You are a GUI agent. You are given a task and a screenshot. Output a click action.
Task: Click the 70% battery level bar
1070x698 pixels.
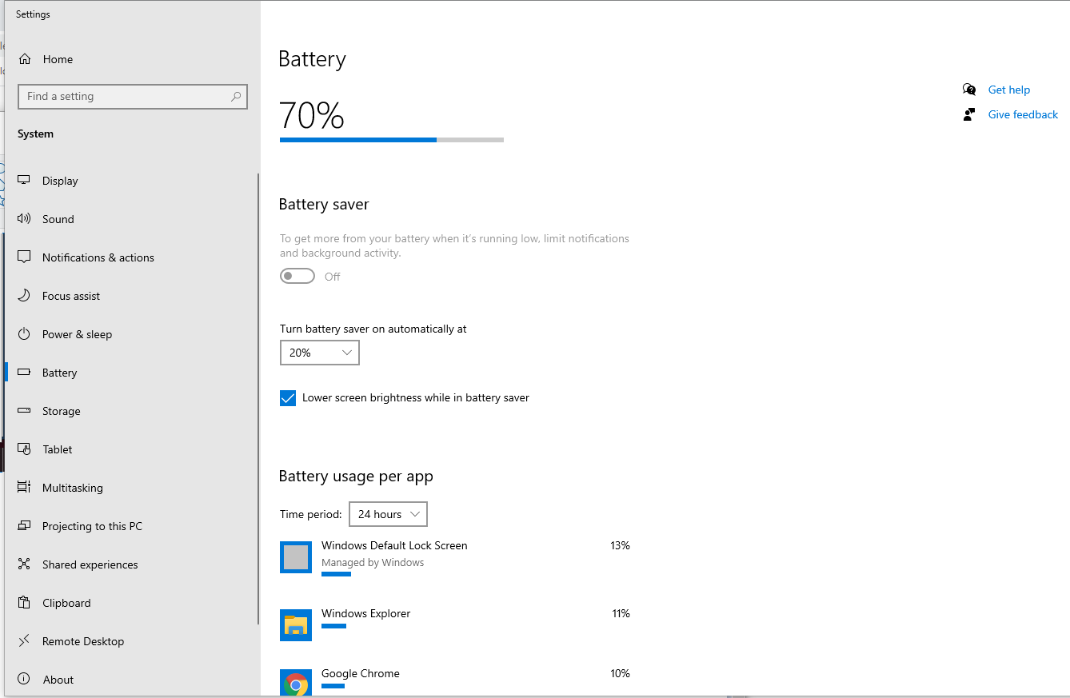(x=391, y=140)
